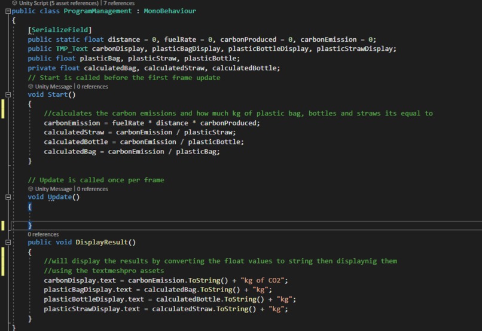482x331 pixels.
Task: Click the "kg of CO2" string literal
Action: pos(262,280)
